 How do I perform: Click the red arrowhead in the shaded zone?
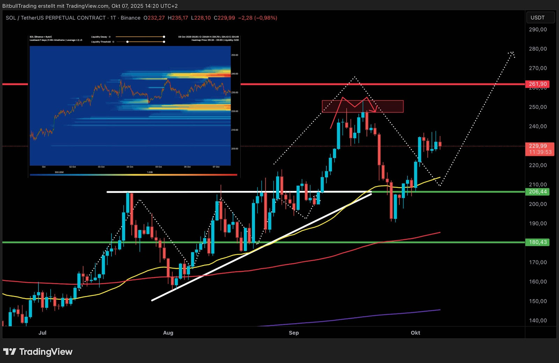coord(373,110)
